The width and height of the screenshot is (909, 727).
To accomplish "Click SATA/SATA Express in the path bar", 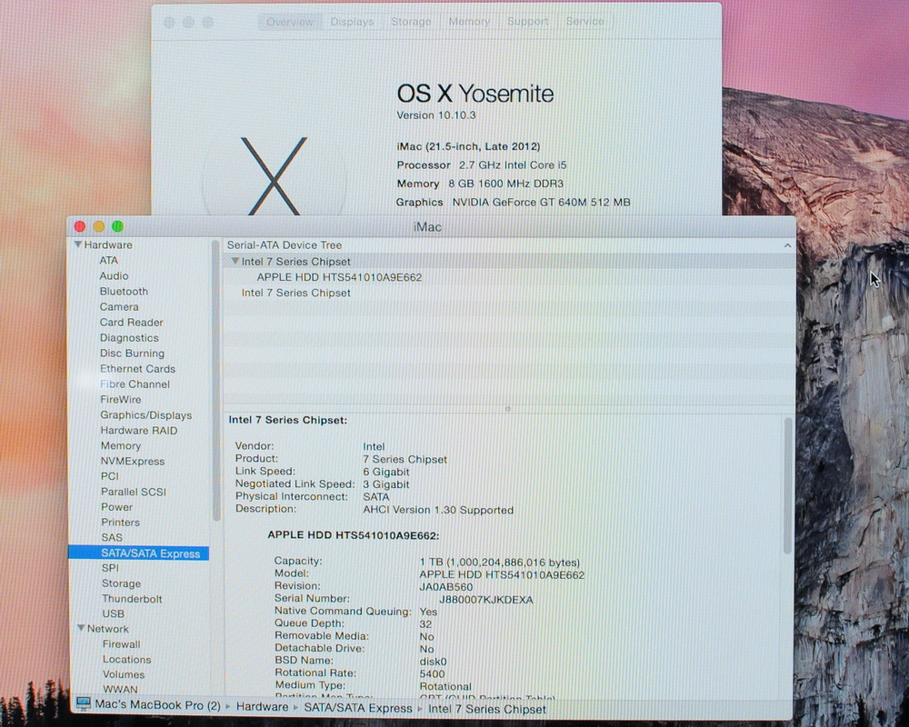I will pyautogui.click(x=358, y=708).
